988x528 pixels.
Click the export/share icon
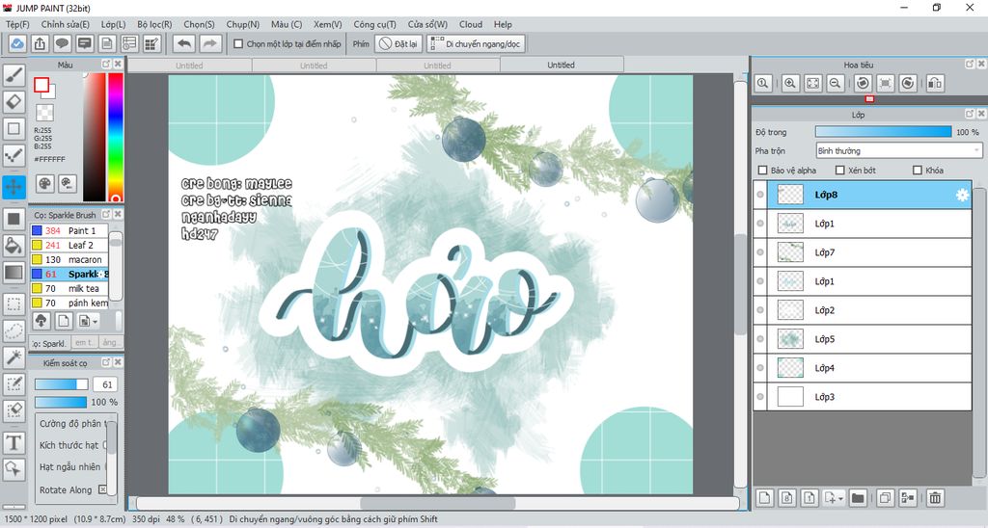(x=40, y=44)
